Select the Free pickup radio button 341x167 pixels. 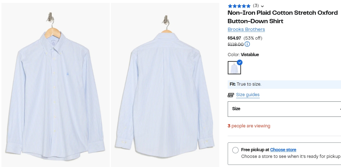point(235,150)
